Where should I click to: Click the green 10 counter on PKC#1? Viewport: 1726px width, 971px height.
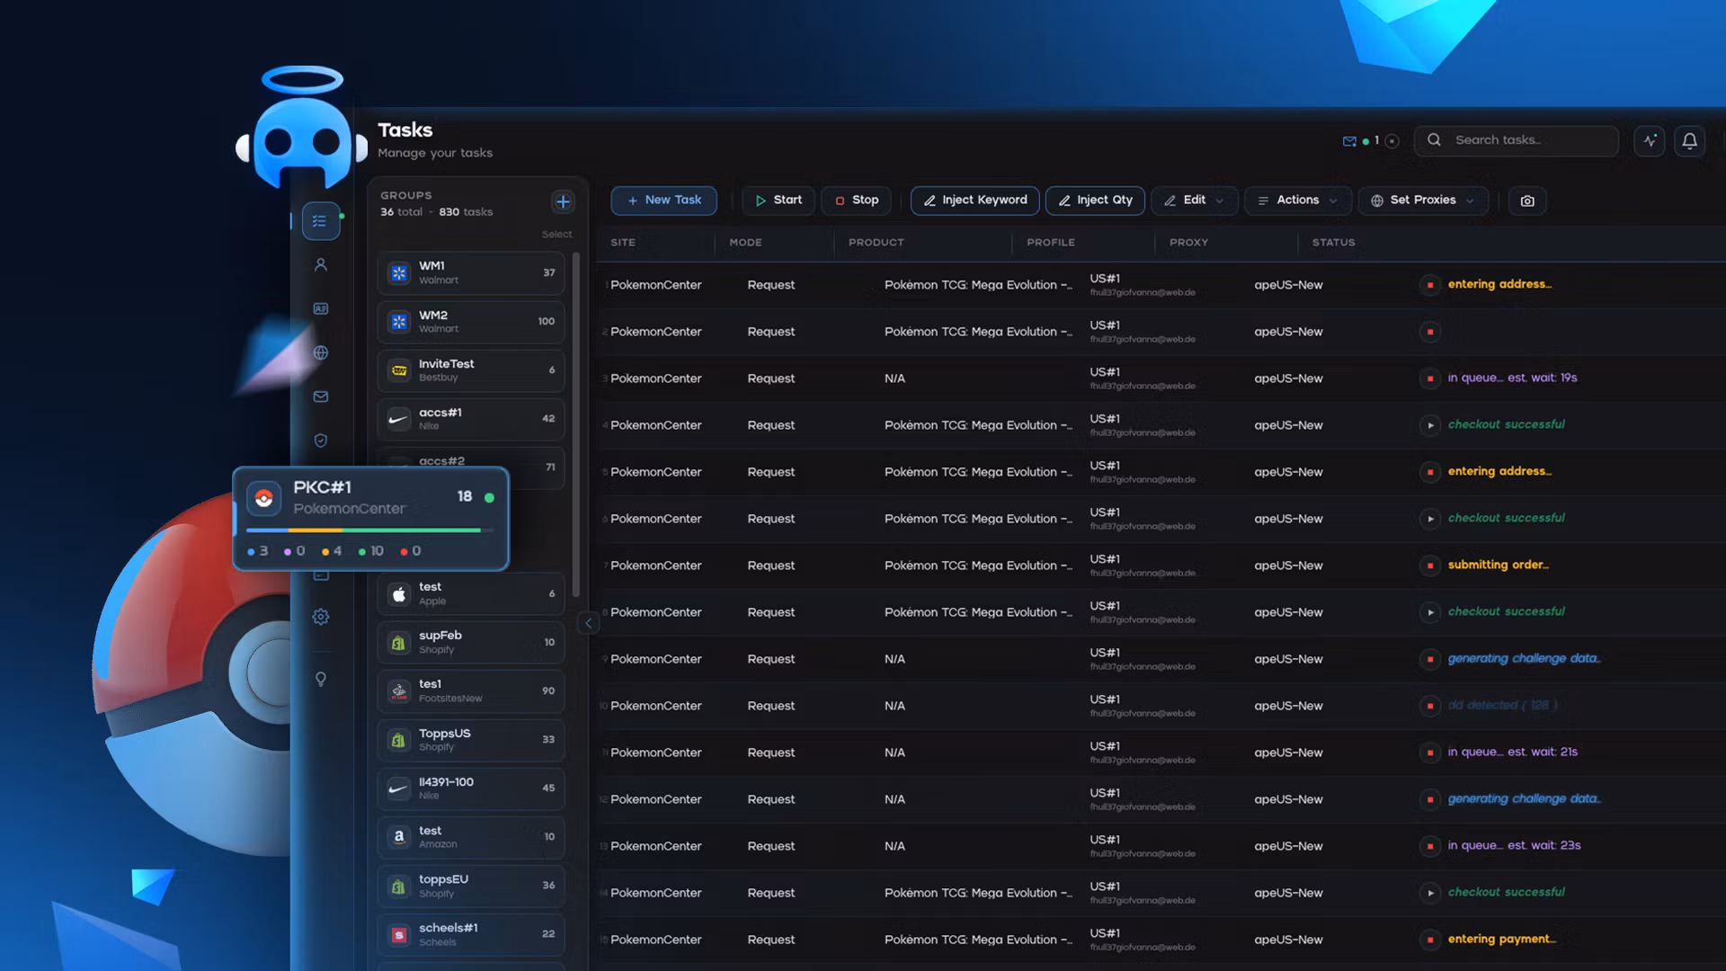370,551
